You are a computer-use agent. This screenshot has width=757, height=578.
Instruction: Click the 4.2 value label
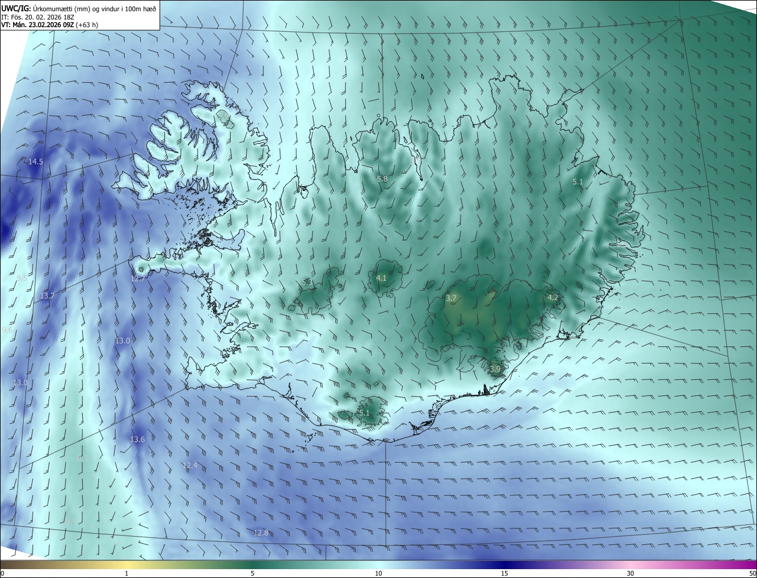click(x=553, y=297)
